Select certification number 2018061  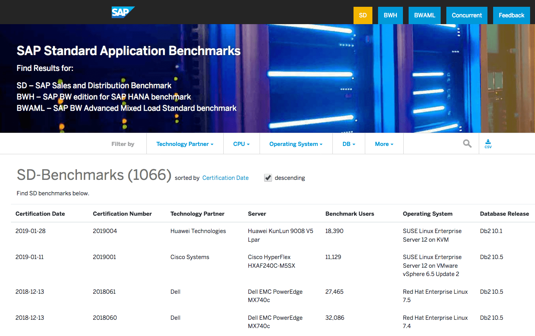coord(104,292)
